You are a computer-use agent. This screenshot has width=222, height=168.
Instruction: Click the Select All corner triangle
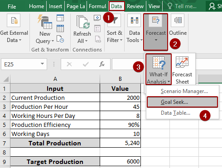[5, 79]
